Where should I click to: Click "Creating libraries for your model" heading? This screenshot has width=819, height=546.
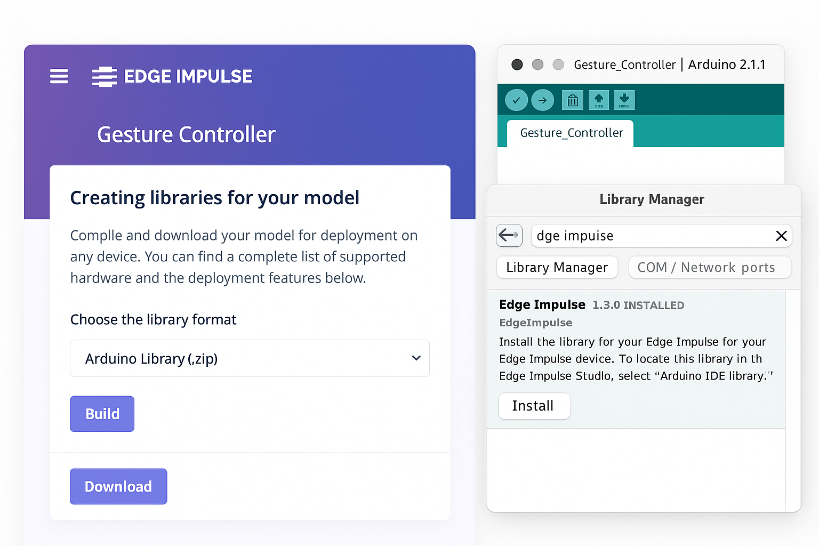pyautogui.click(x=215, y=198)
